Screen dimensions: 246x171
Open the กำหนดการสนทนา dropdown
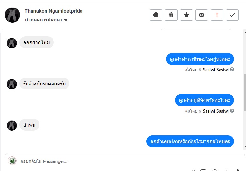click(46, 20)
